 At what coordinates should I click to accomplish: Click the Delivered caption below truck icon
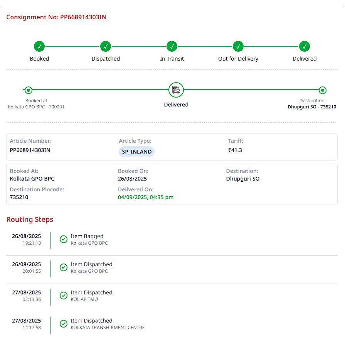(176, 105)
